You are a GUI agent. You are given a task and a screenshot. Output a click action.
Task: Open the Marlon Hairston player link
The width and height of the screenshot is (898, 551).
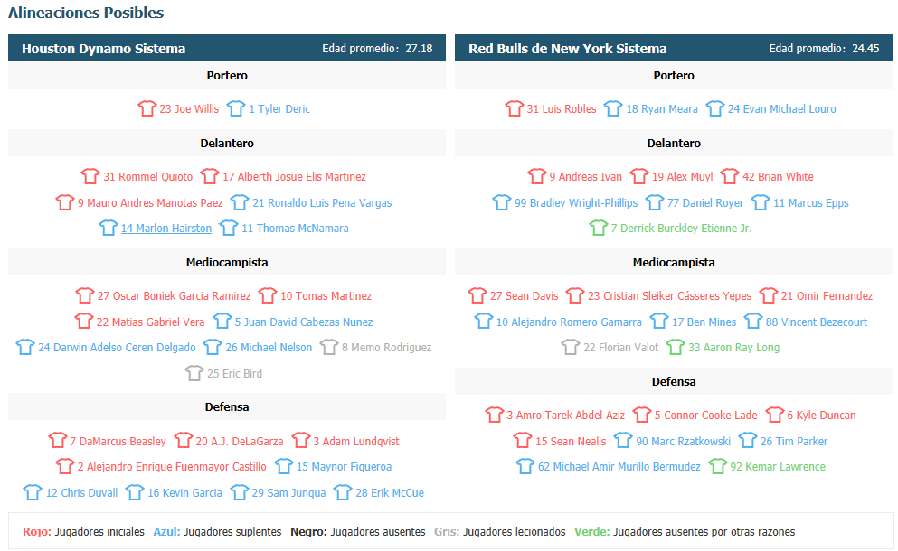166,229
